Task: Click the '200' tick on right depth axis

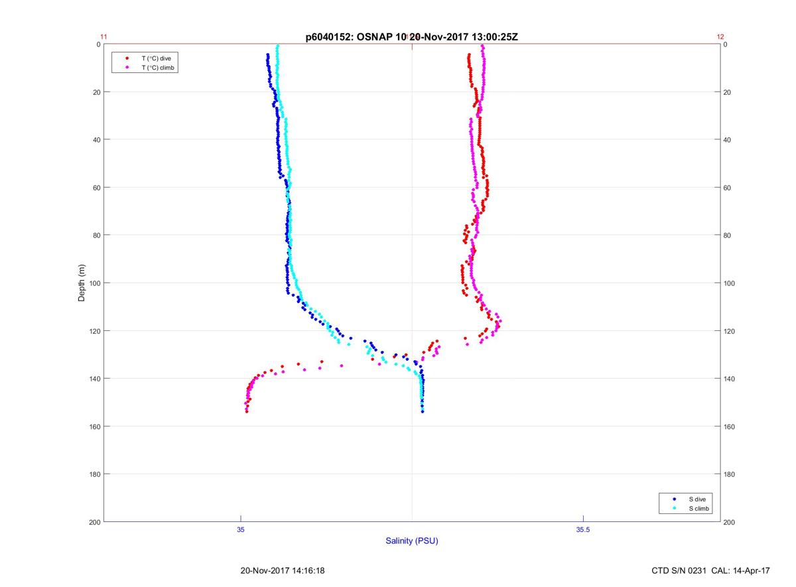Action: click(729, 522)
